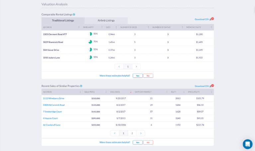Answer No for recent sales estimates helpful
This screenshot has width=255, height=151.
pyautogui.click(x=148, y=142)
